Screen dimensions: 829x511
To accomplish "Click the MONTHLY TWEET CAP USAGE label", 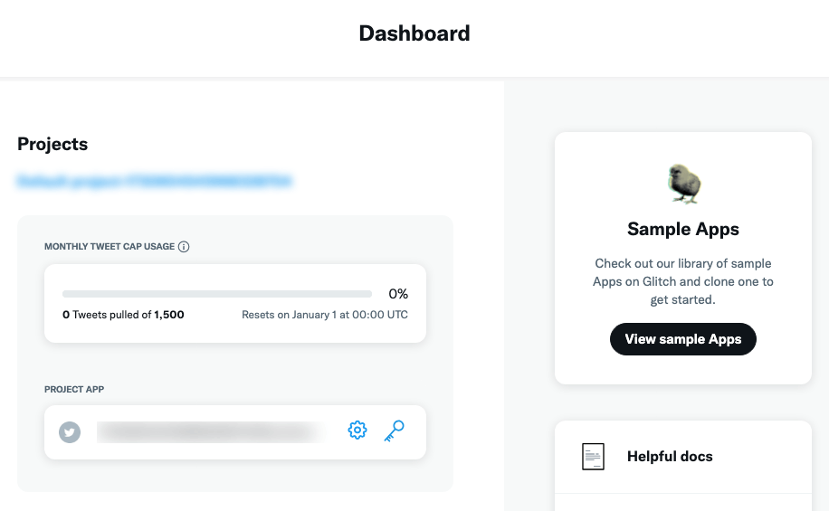I will 110,246.
